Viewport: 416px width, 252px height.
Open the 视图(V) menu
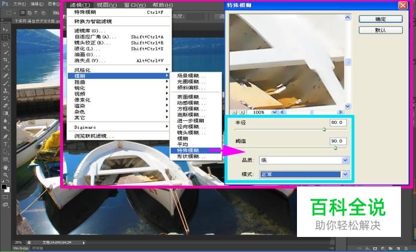coord(106,5)
